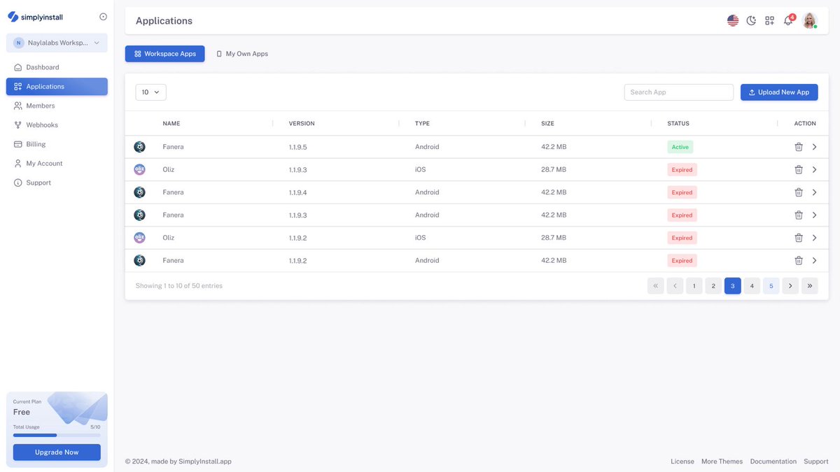
Task: Switch to Workspace Apps tab
Action: click(165, 54)
